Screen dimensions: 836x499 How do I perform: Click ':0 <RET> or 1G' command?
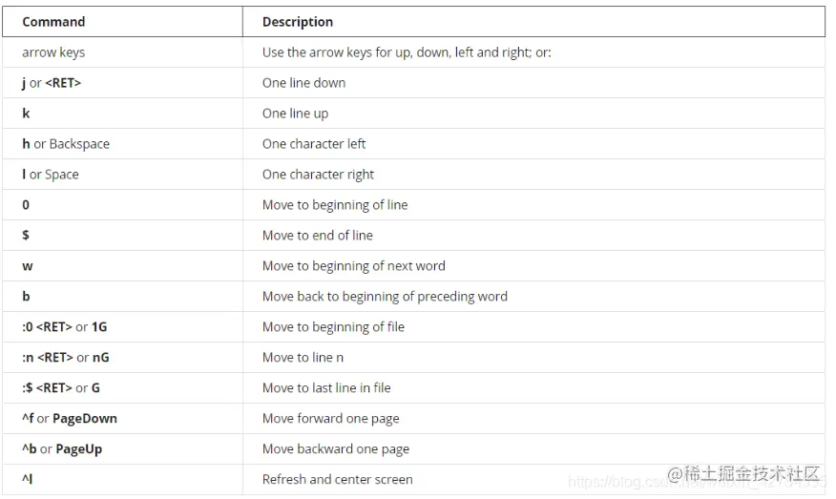coord(65,327)
